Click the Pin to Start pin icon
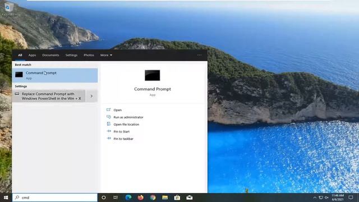Screen dimensions: 359x202 tap(108, 131)
